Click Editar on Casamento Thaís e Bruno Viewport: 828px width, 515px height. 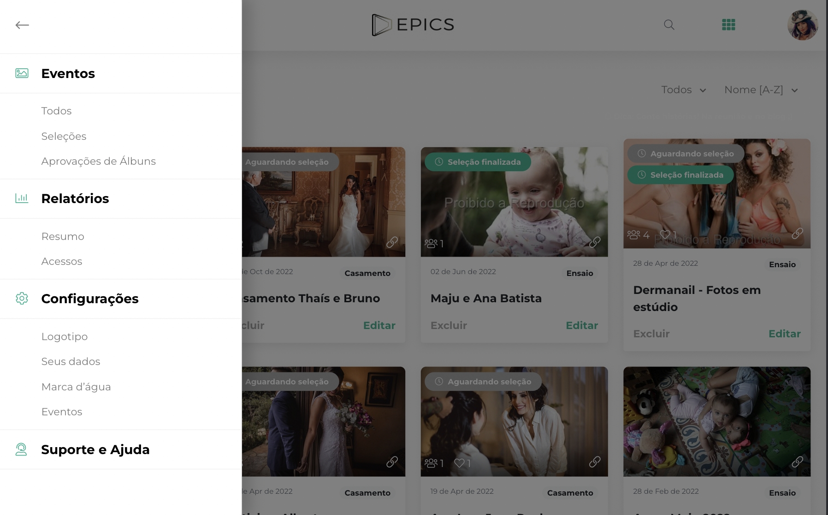click(379, 325)
